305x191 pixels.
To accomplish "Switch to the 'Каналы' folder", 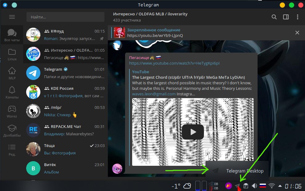I will pos(12,92).
